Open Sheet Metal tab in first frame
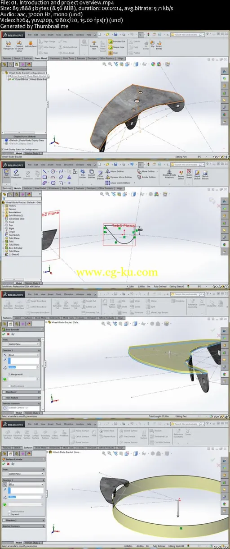 coord(40,58)
